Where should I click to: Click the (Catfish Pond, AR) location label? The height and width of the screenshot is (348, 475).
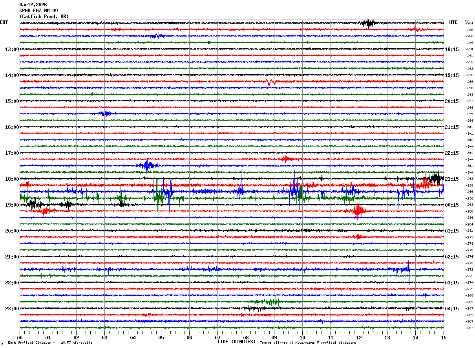(x=44, y=16)
